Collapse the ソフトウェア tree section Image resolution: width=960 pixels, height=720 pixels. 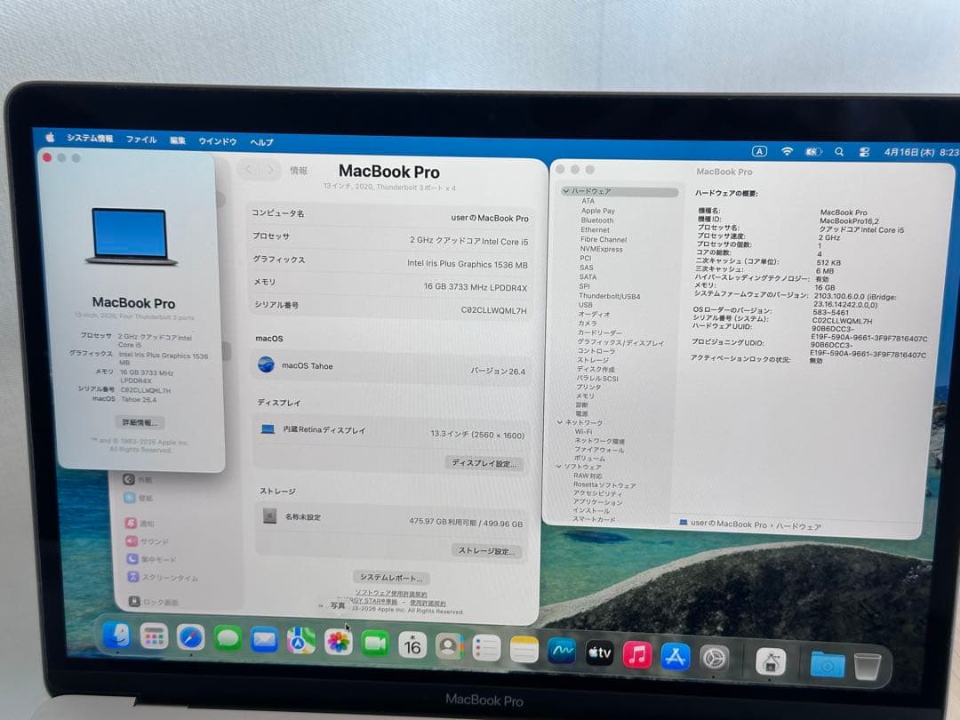[558, 467]
